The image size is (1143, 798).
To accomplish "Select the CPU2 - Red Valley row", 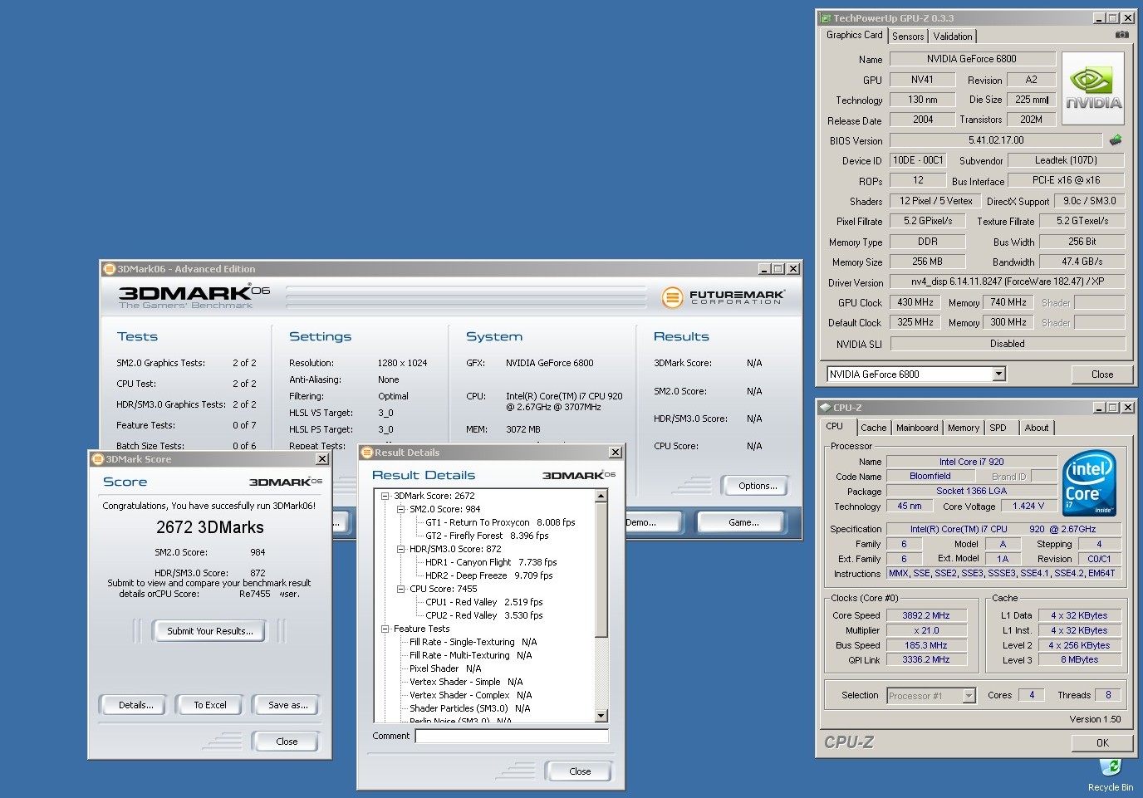I will coord(484,615).
